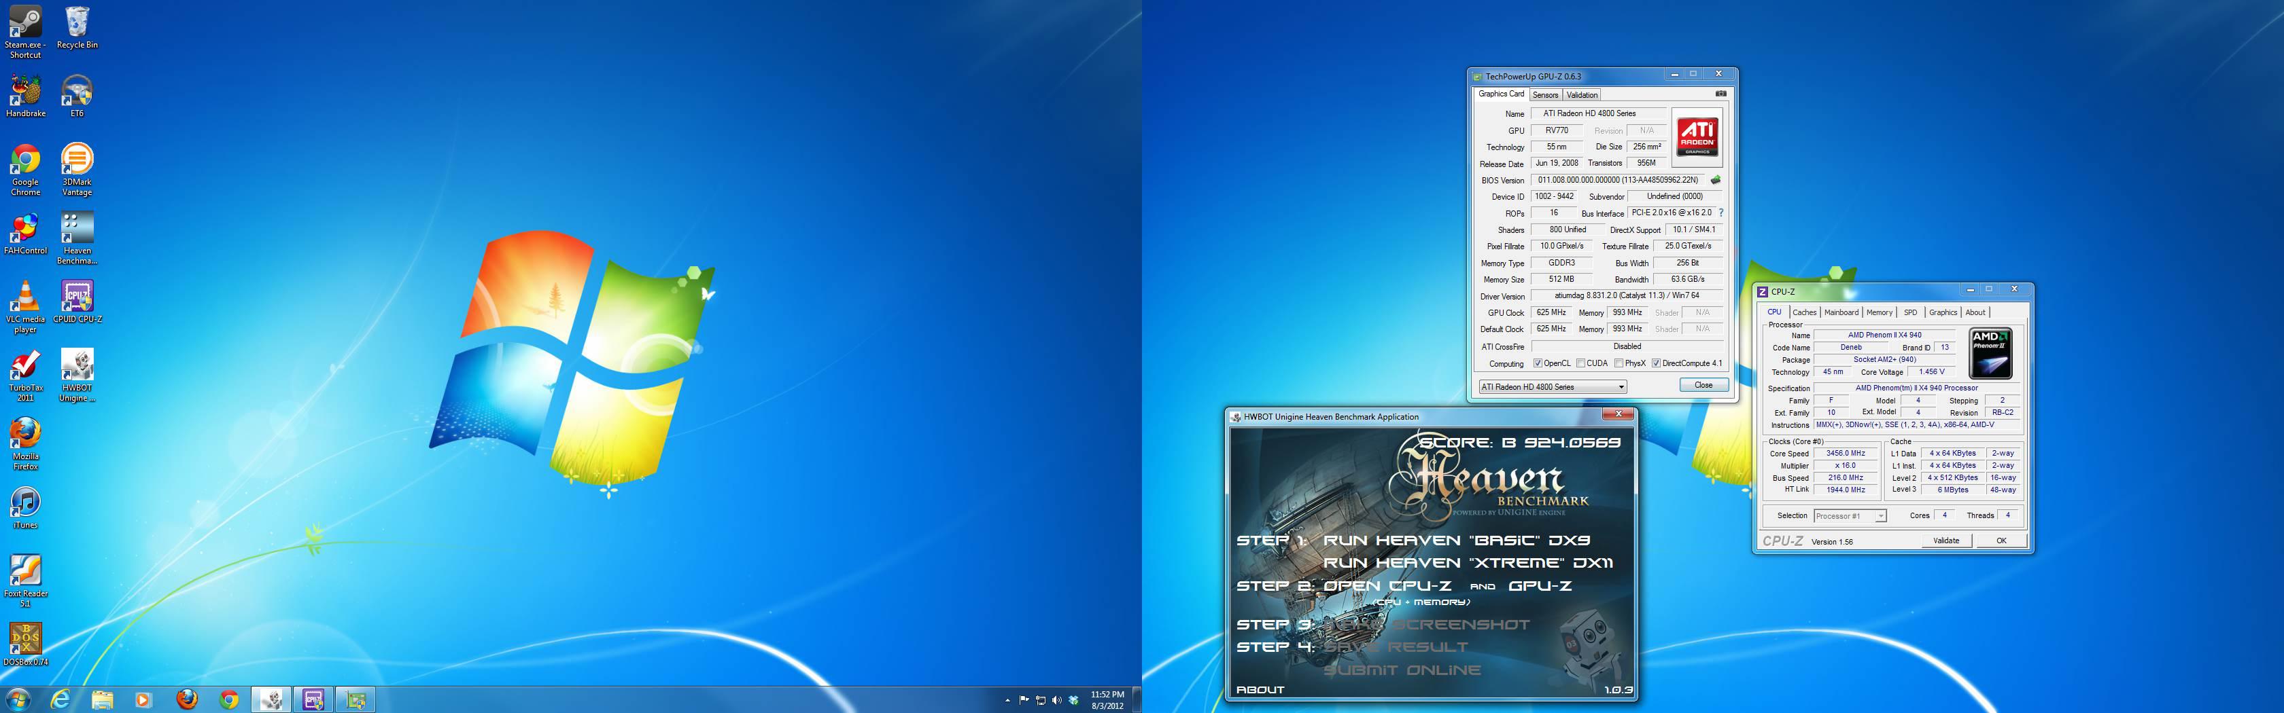Image resolution: width=2284 pixels, height=713 pixels.
Task: Switch to the Sensors tab in GPU-Z
Action: pos(1545,95)
